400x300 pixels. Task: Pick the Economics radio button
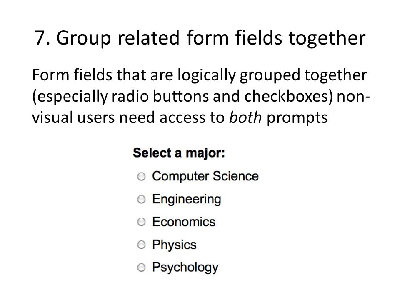click(x=141, y=222)
